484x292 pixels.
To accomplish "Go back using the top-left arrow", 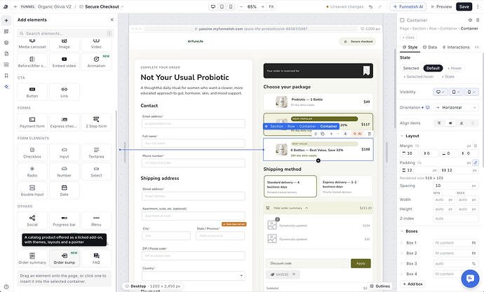I will click(x=15, y=6).
